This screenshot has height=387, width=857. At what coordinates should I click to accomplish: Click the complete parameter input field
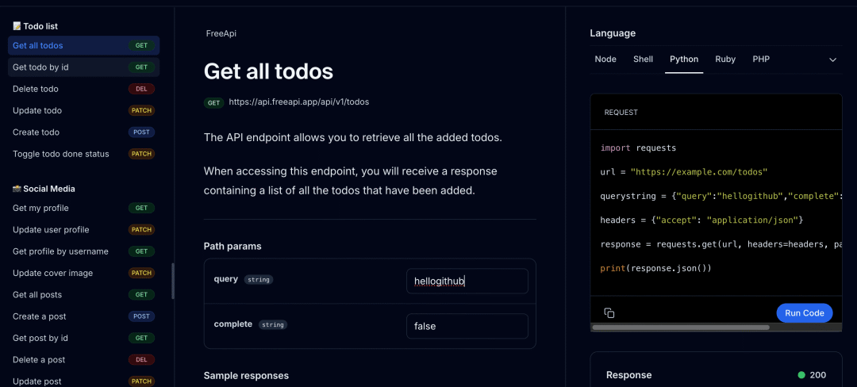click(467, 326)
